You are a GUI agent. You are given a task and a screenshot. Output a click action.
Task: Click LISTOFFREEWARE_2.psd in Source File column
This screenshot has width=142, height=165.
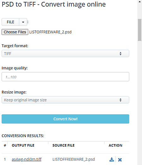pyautogui.click(x=74, y=159)
